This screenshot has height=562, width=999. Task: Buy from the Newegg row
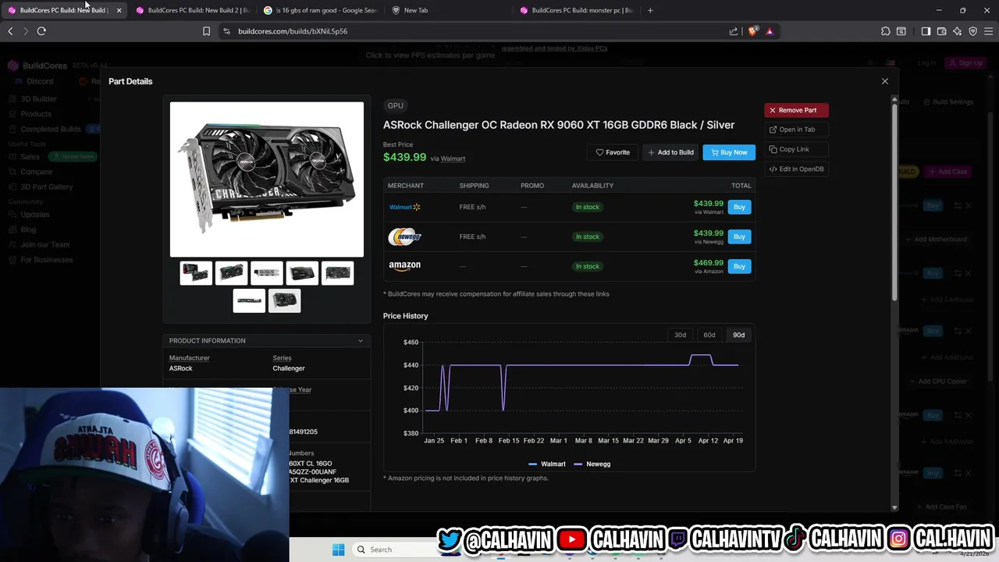pyautogui.click(x=739, y=237)
